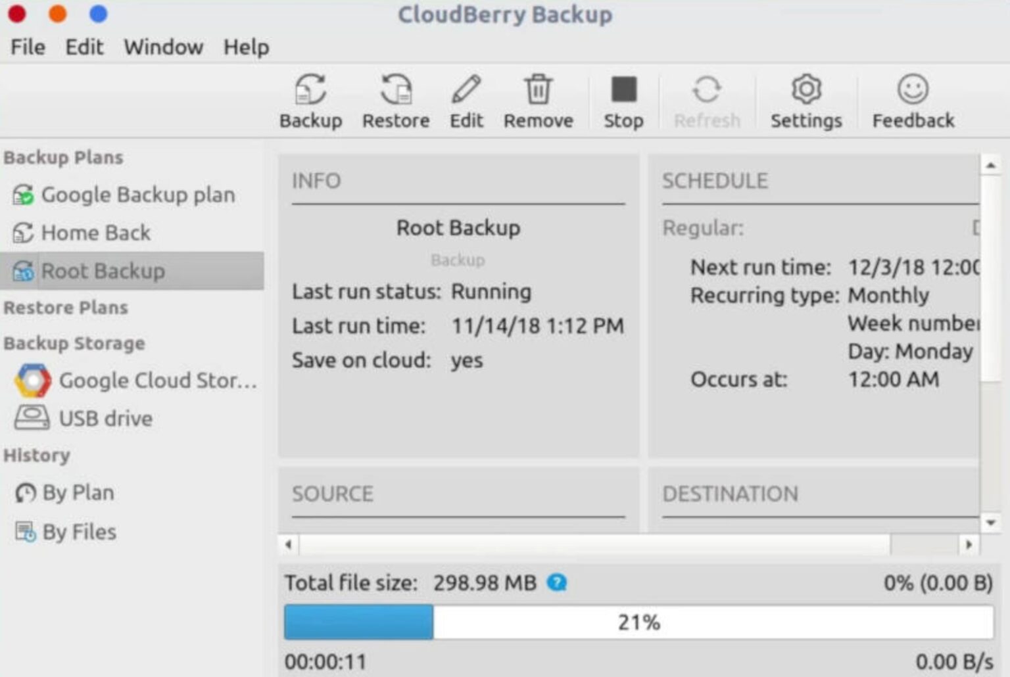
Task: Stop the running backup
Action: click(x=623, y=99)
